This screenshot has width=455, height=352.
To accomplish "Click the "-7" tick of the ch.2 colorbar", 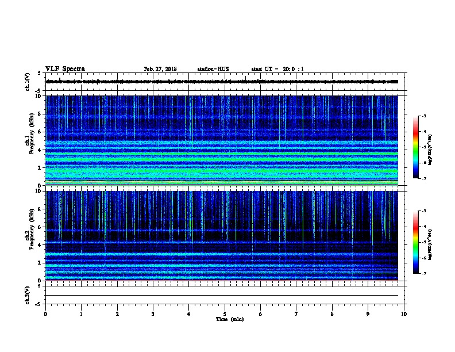I will 423,273.
